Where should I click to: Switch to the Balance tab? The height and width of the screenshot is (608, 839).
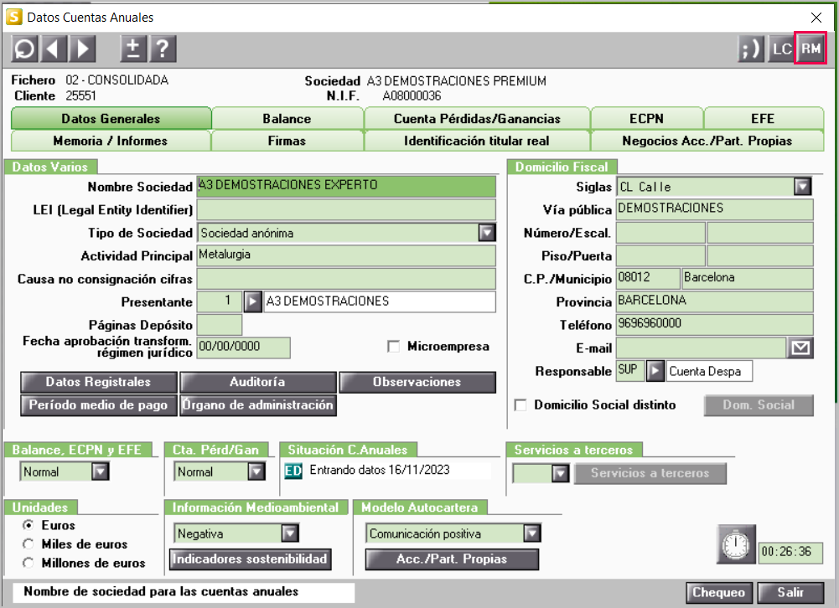click(287, 119)
